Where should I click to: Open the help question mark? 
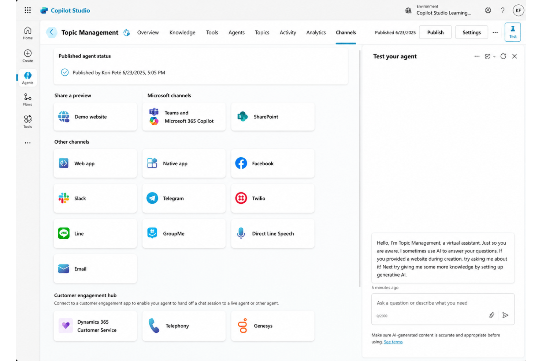[x=502, y=11]
